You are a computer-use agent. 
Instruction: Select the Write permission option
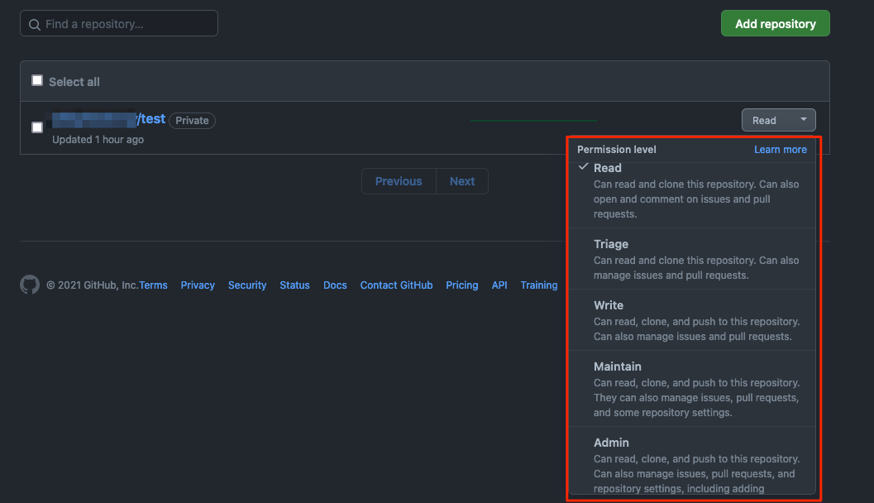click(608, 305)
